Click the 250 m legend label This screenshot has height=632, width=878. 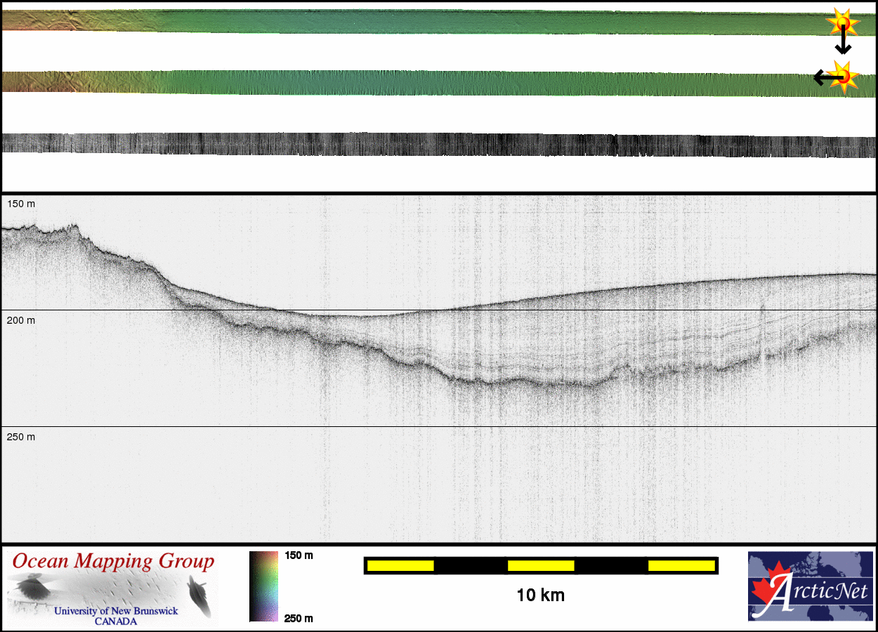pos(299,618)
